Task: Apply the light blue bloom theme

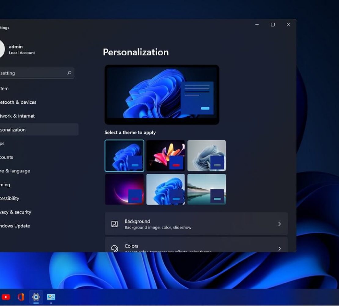Action: pyautogui.click(x=166, y=189)
